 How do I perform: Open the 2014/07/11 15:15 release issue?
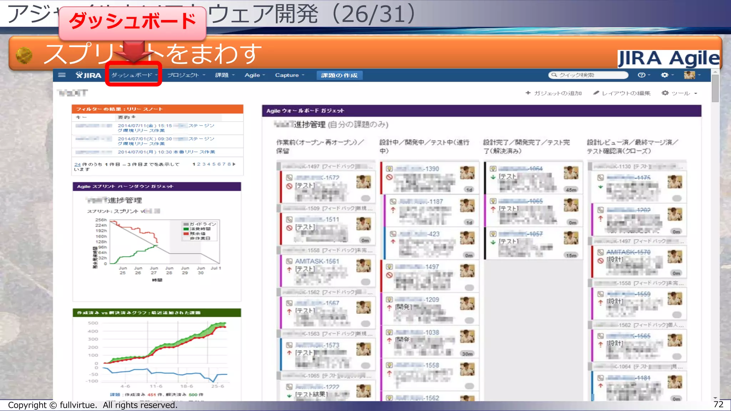click(x=166, y=128)
